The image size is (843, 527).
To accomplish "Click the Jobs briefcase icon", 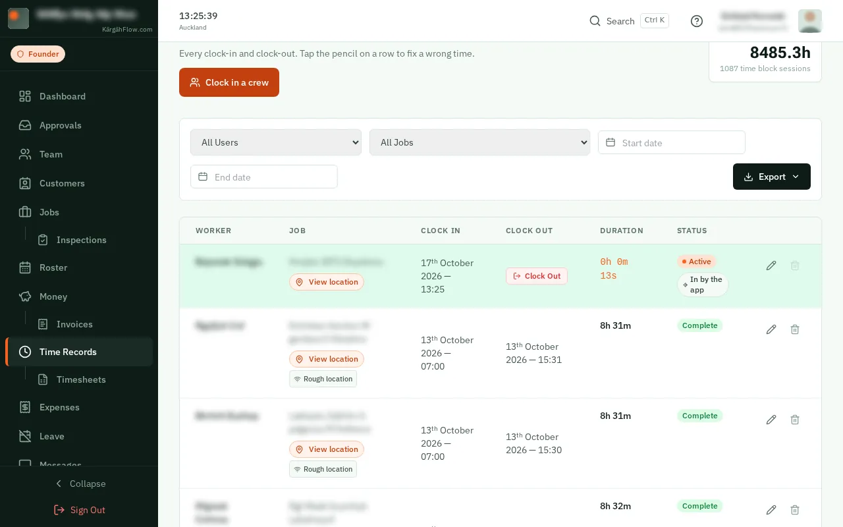I will coord(25,212).
